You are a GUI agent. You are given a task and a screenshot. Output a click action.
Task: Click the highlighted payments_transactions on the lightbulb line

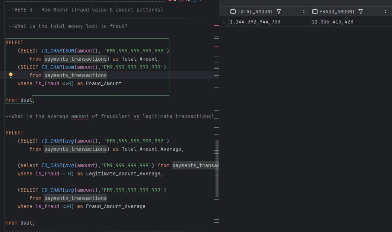click(x=76, y=75)
